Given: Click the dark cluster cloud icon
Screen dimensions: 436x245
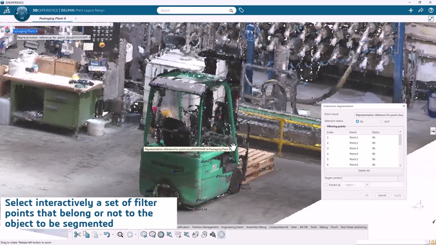Looking at the screenshot, I should coord(213,235).
